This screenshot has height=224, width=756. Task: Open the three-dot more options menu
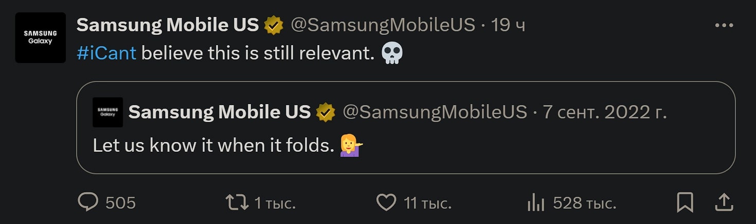[724, 25]
